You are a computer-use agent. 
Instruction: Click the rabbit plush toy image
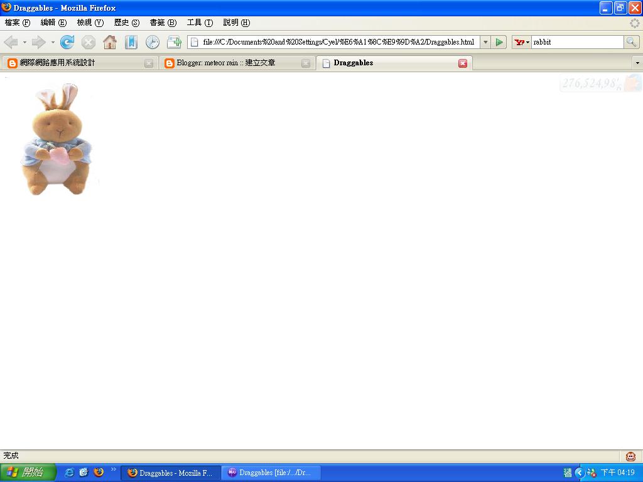pyautogui.click(x=57, y=139)
